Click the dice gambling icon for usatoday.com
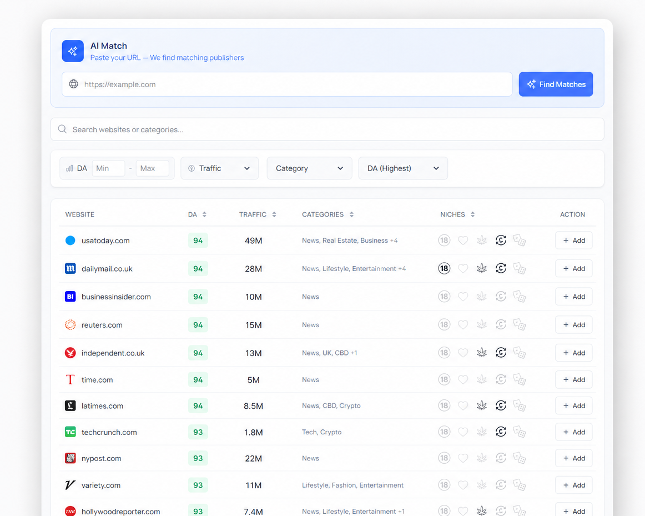The height and width of the screenshot is (516, 645). (x=520, y=241)
